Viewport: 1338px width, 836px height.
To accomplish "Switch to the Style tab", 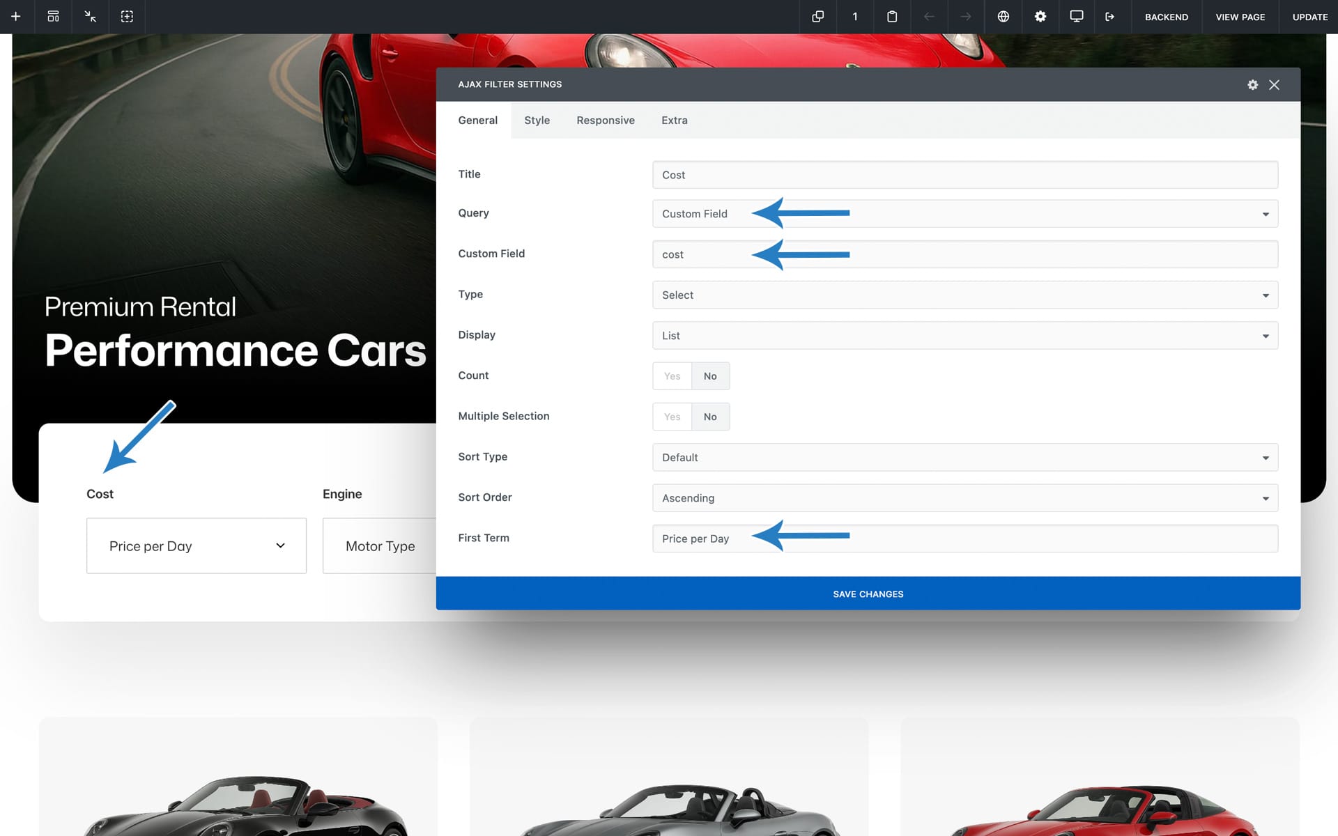I will 537,121.
